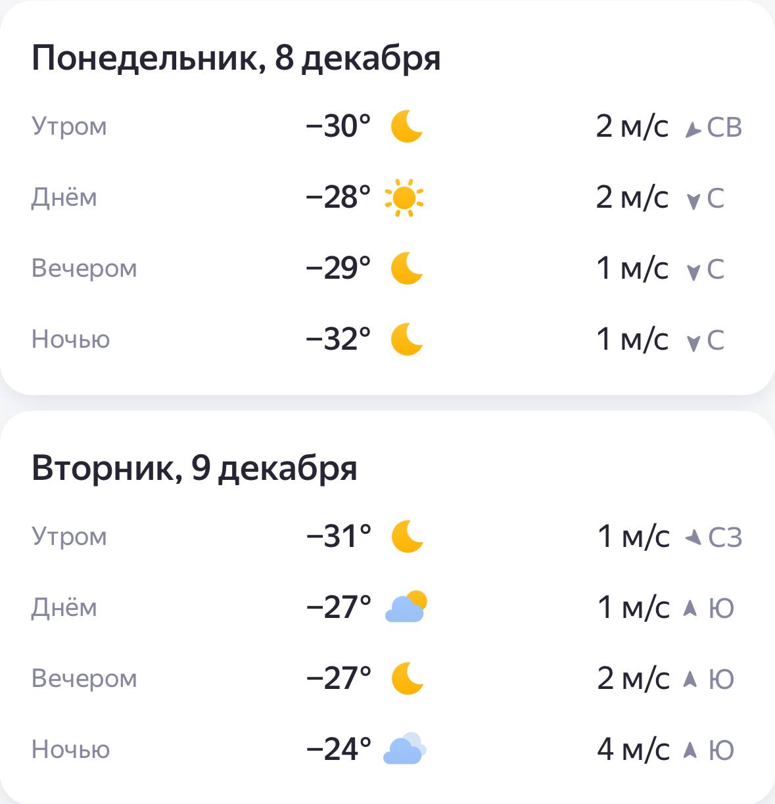The width and height of the screenshot is (775, 804).
Task: Click the cloudy icon for Tuesday night
Action: click(404, 749)
